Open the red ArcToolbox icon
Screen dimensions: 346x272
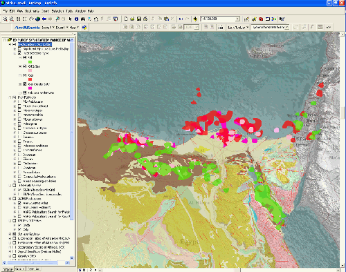(x=261, y=19)
